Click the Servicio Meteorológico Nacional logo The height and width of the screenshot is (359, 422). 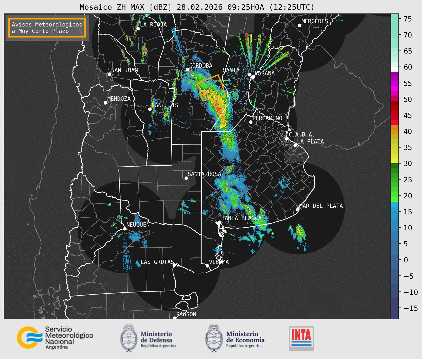tap(55, 338)
